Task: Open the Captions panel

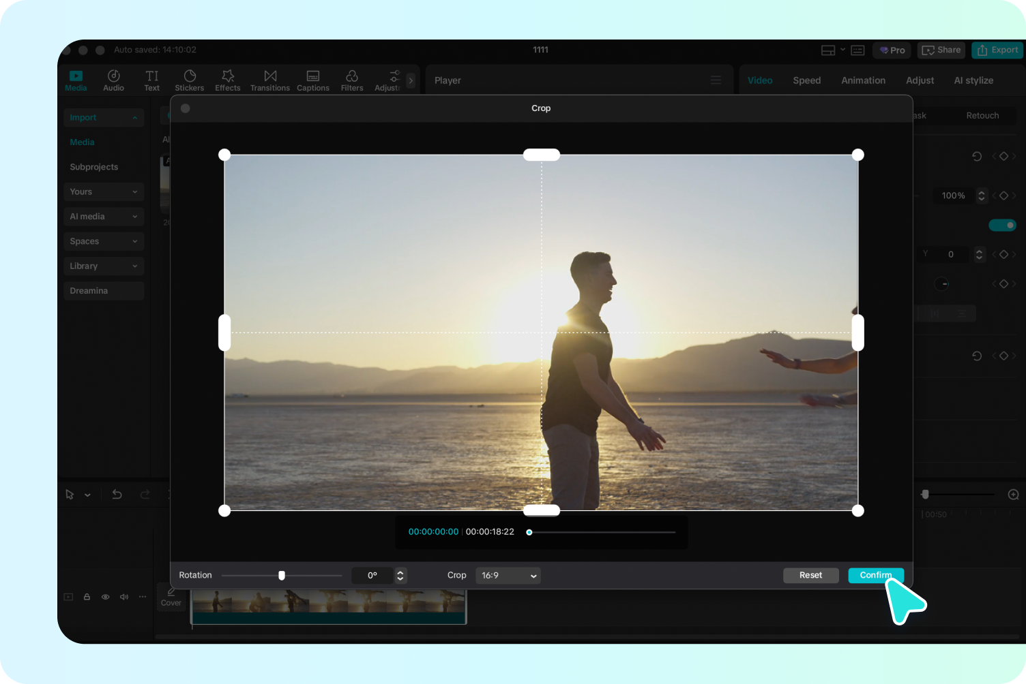Action: tap(312, 80)
